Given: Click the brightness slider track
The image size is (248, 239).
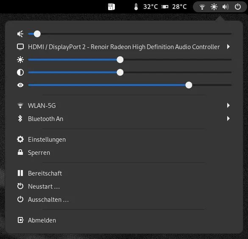Looking at the screenshot, I should (130, 60).
